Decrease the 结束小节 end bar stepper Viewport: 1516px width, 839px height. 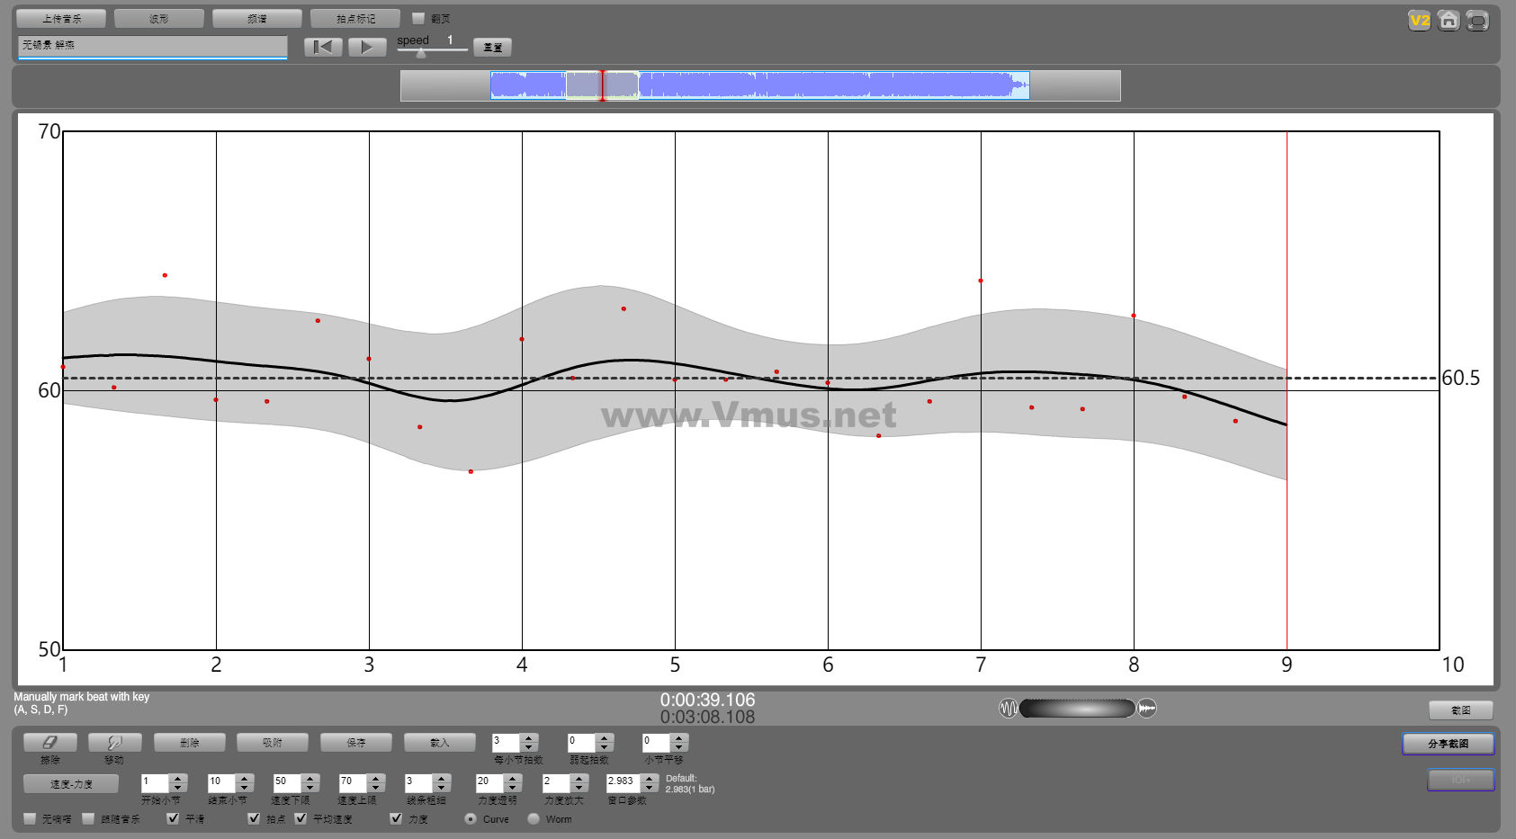coord(244,788)
